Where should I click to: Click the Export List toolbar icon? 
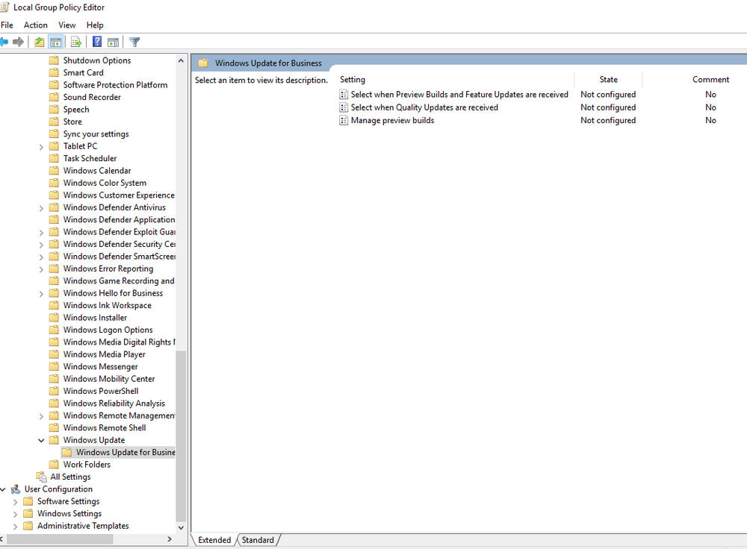[76, 42]
